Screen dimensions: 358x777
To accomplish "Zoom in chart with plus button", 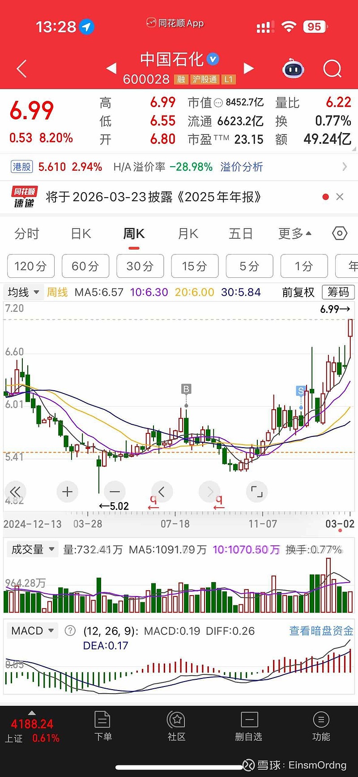I will (68, 492).
